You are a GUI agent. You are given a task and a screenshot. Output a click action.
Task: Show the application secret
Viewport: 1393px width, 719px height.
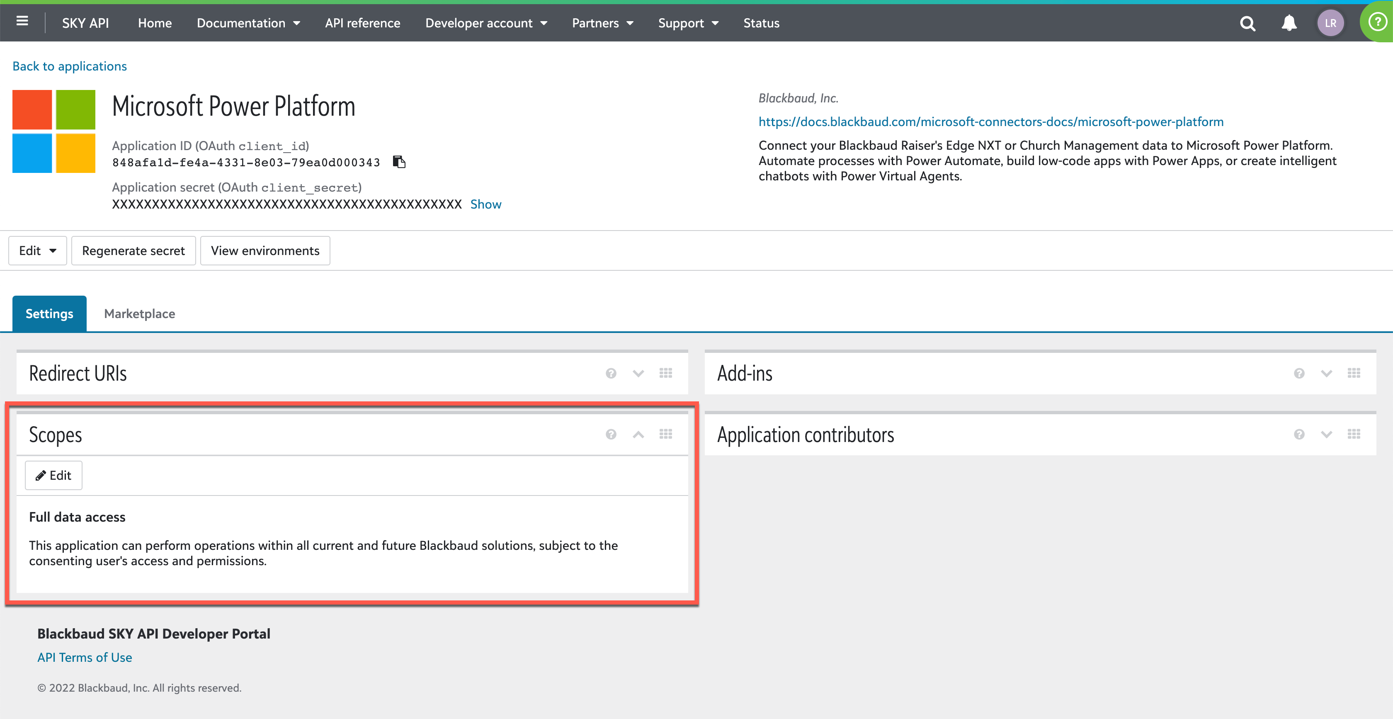(485, 204)
